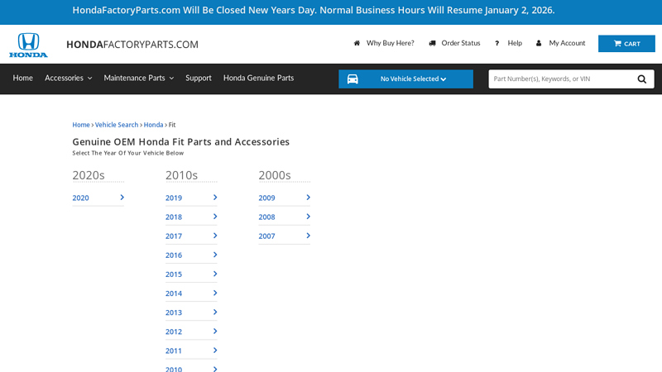
Task: Expand the Accessories dropdown menu
Action: (68, 79)
